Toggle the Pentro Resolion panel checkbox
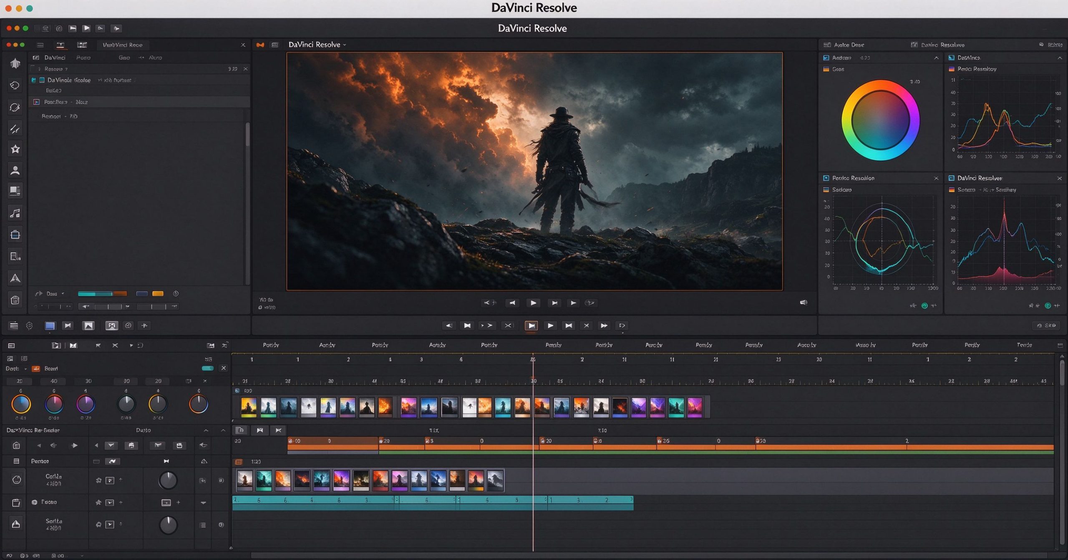The image size is (1068, 560). [826, 178]
